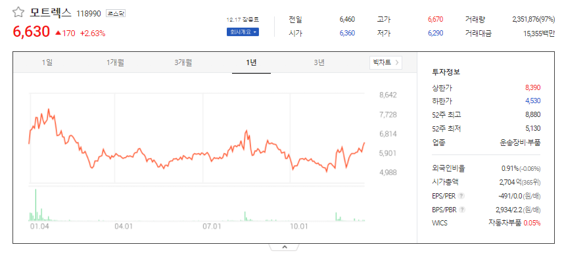Click the current price 6,630
The image size is (564, 255).
[x=32, y=32]
